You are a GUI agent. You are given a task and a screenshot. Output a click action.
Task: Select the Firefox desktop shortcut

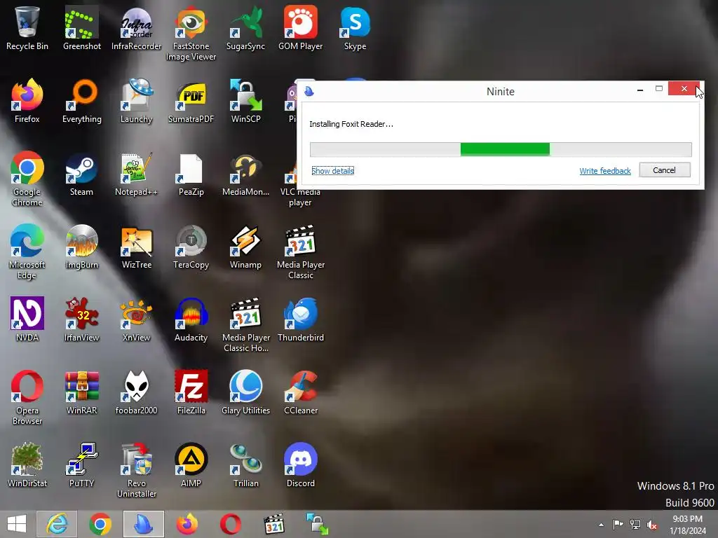point(27,101)
